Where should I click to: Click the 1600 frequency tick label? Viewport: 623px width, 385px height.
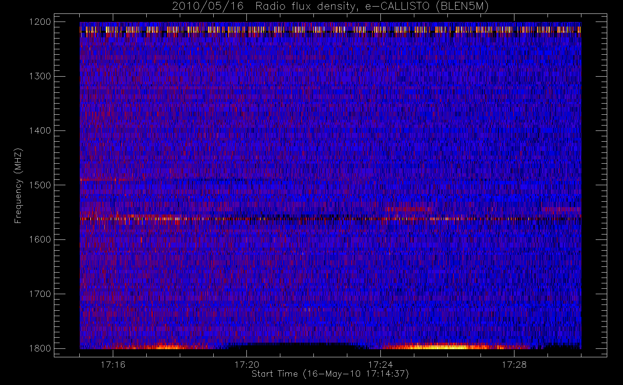click(40, 239)
